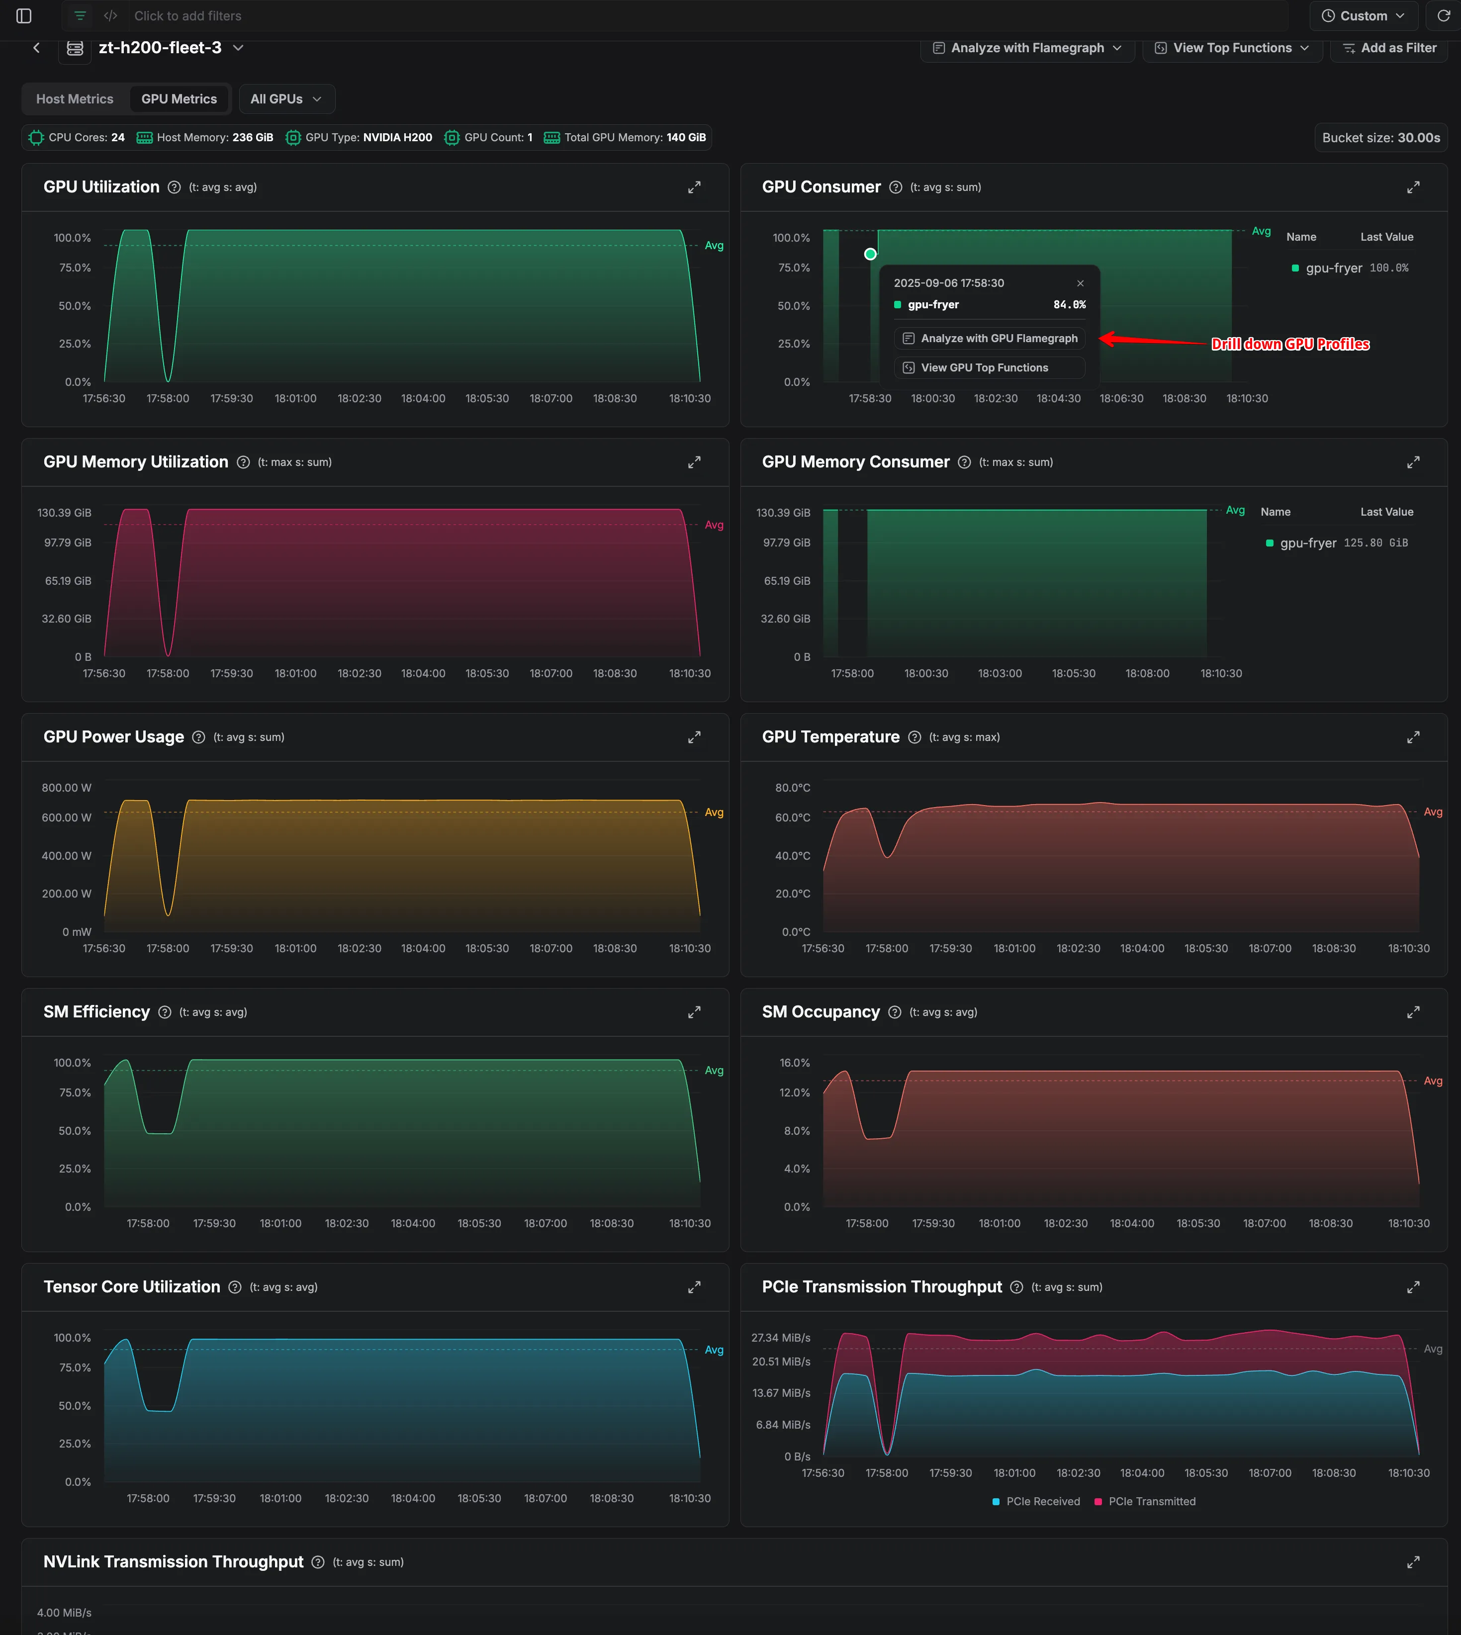Open the filter options icon in the filter bar
Screen dimensions: 1461x1635
pos(80,15)
